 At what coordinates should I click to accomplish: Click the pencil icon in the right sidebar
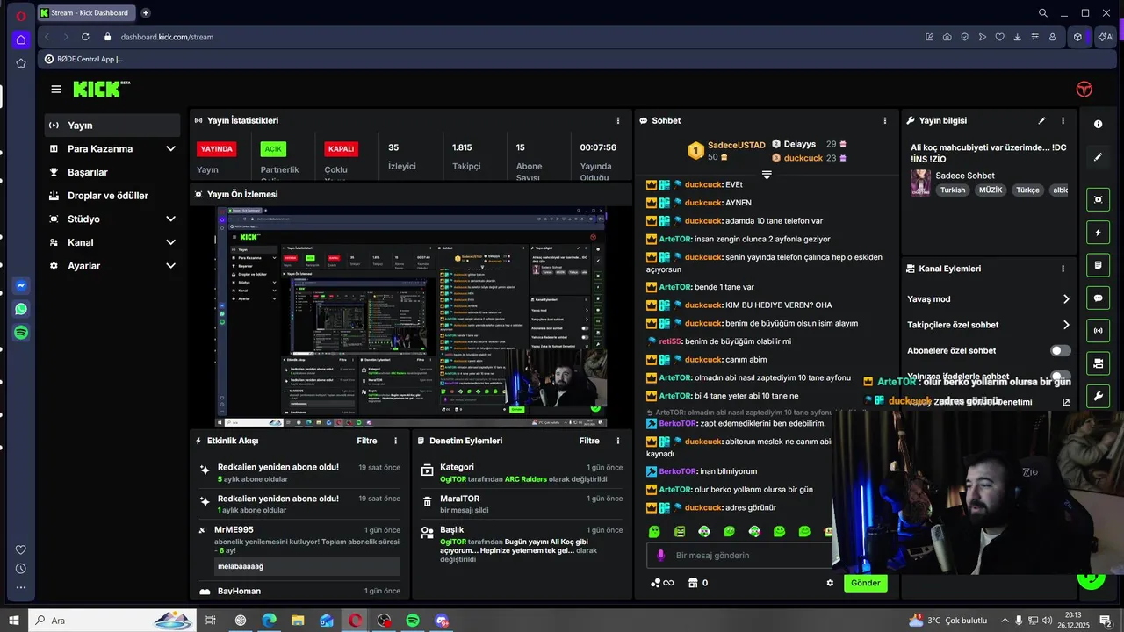(x=1098, y=157)
